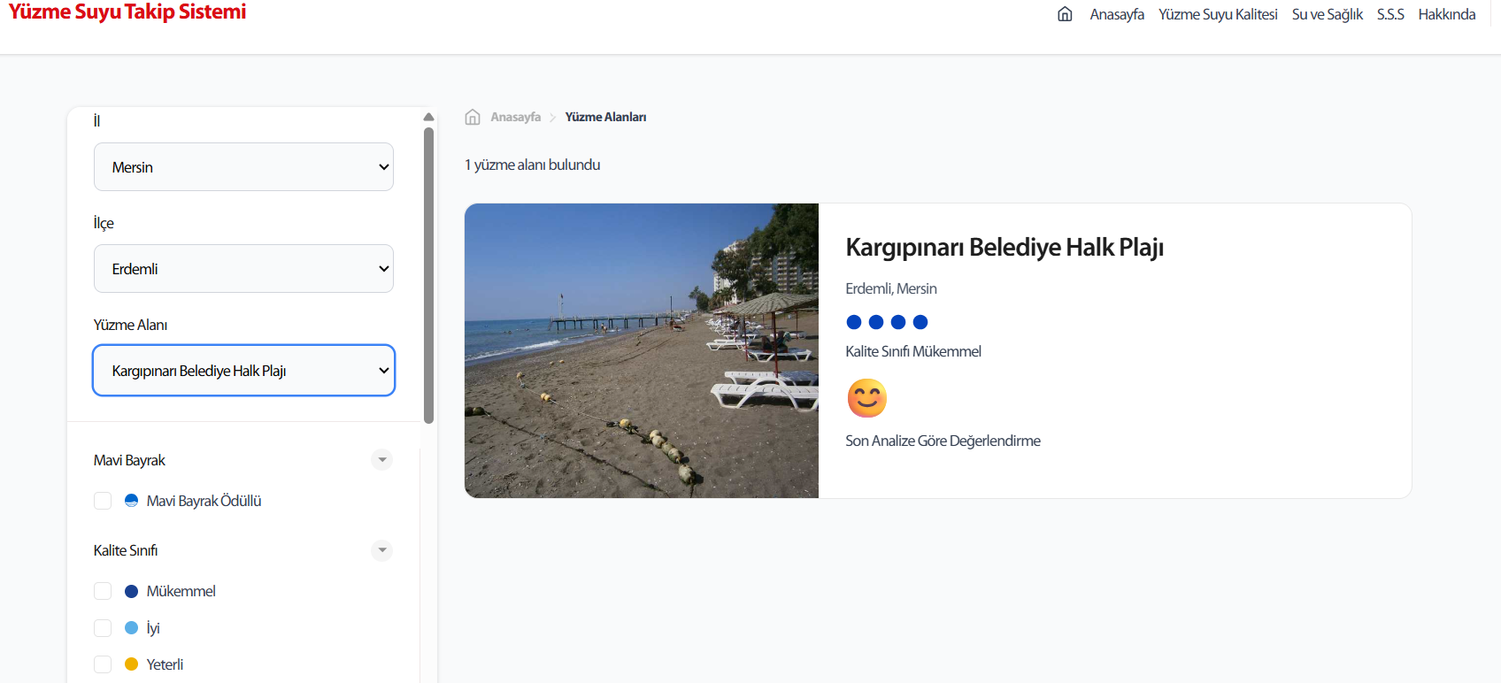Click the Mavi Bayrak section heading
Screen dimensions: 1501x683
129,460
